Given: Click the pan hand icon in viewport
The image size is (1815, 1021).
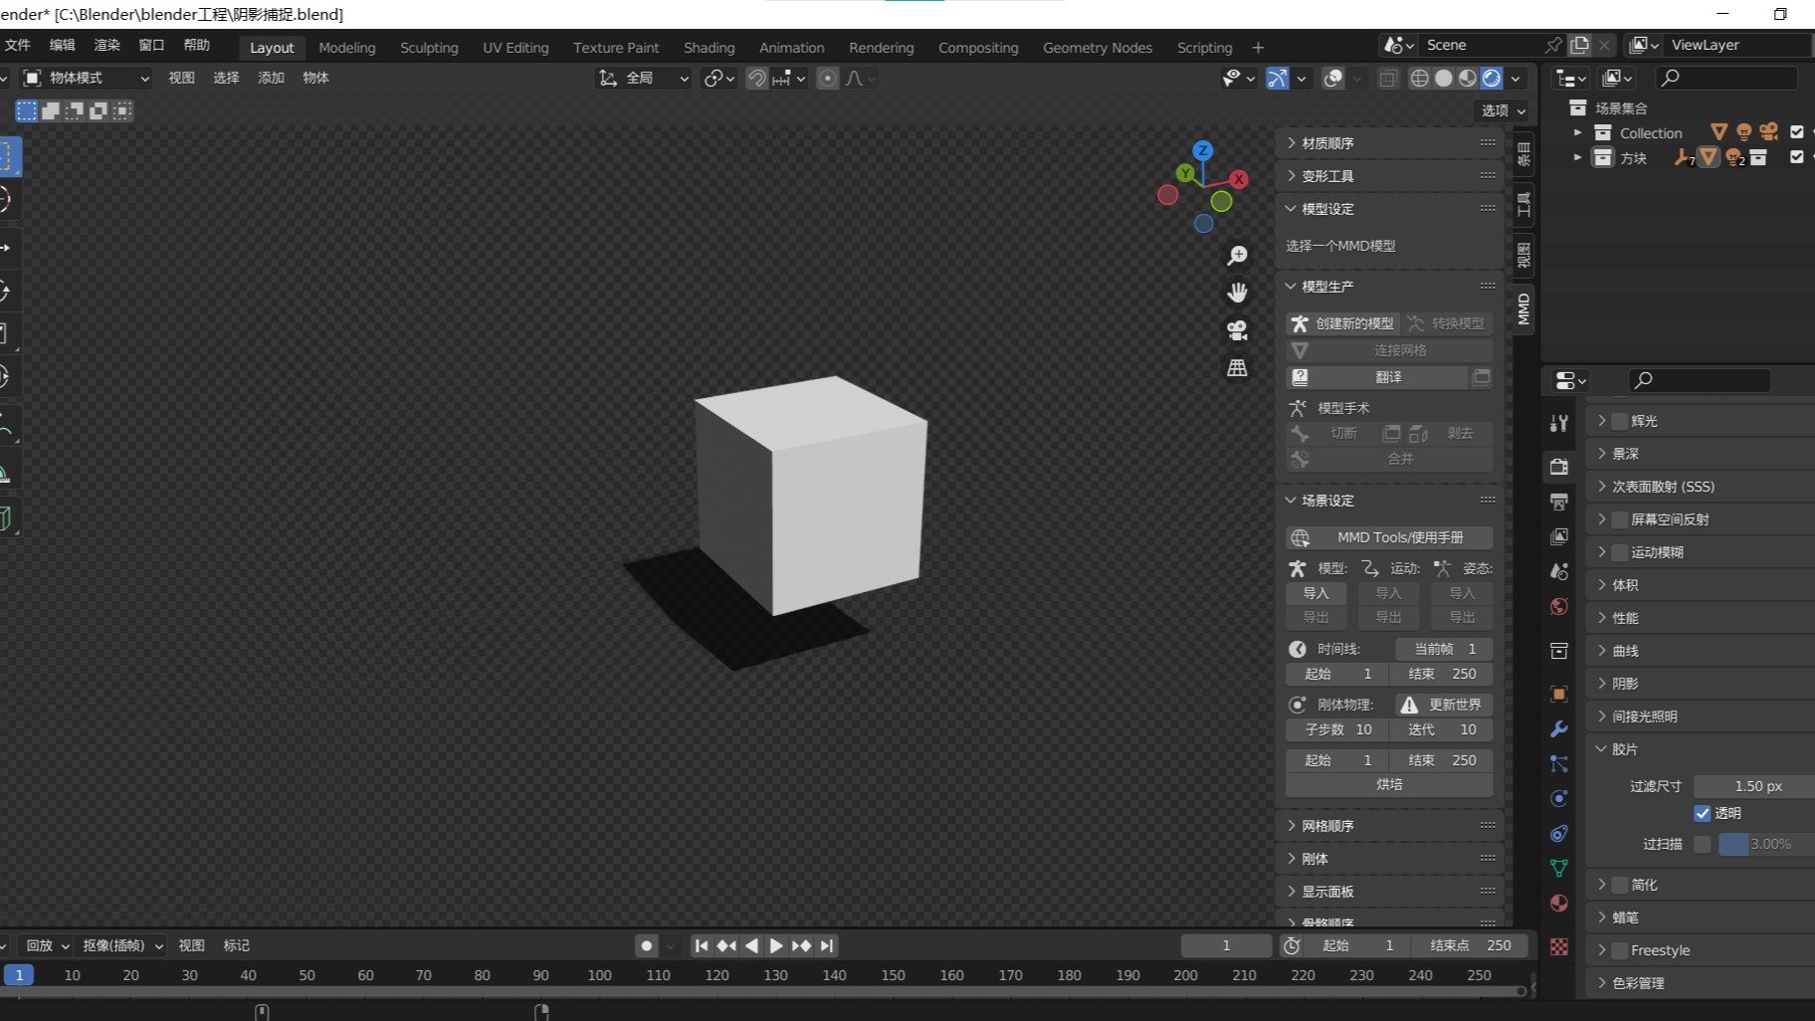Looking at the screenshot, I should (x=1237, y=293).
